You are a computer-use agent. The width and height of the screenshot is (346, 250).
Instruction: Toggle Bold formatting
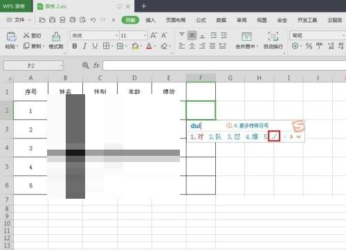[x=75, y=46]
